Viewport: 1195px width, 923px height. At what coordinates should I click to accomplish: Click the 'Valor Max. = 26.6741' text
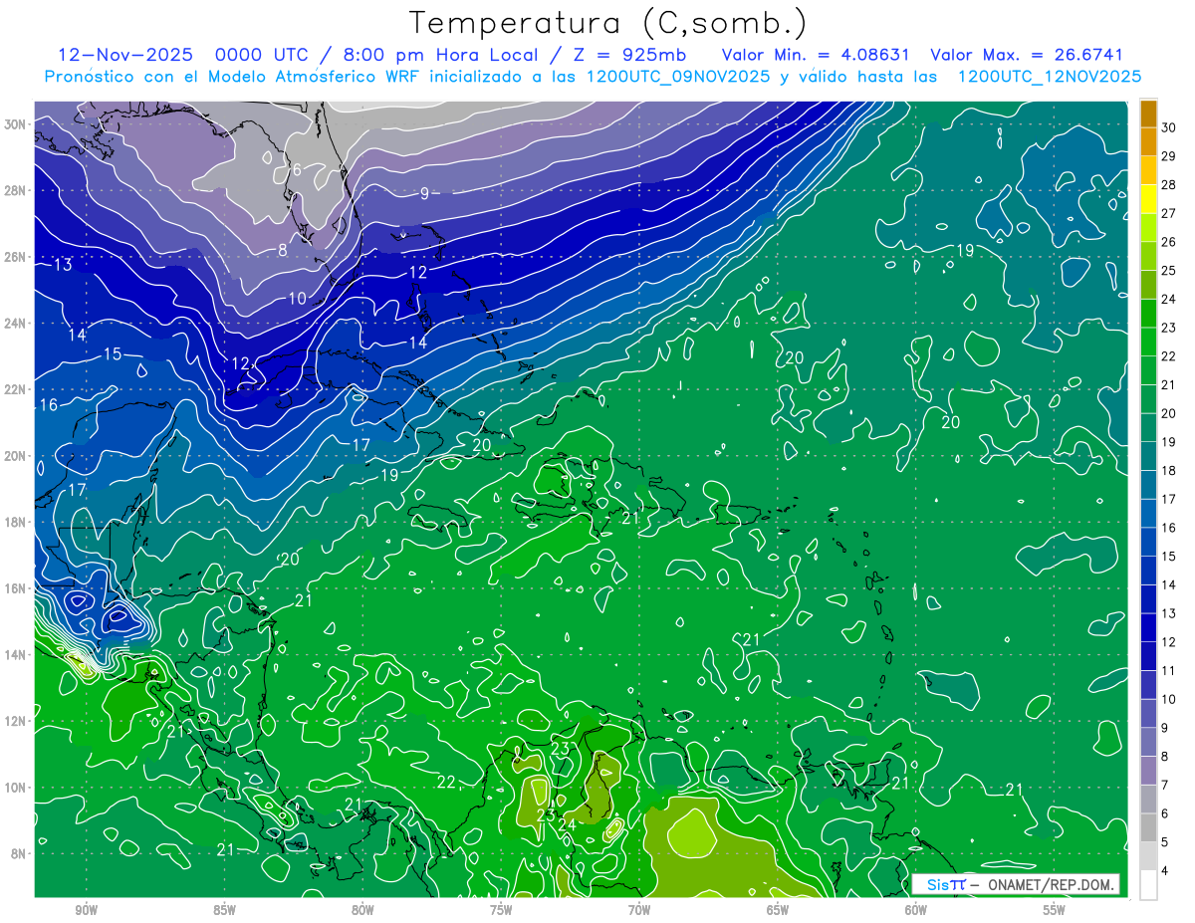tap(1027, 55)
